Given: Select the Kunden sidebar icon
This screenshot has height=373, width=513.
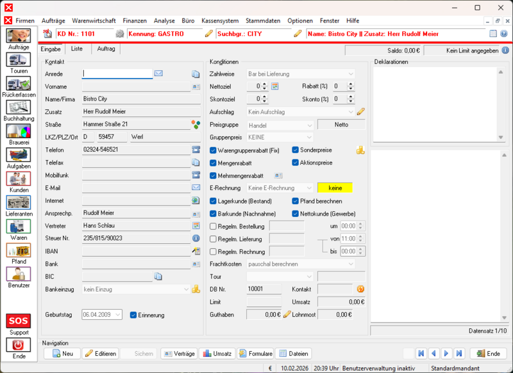Looking at the screenshot, I should (x=18, y=180).
